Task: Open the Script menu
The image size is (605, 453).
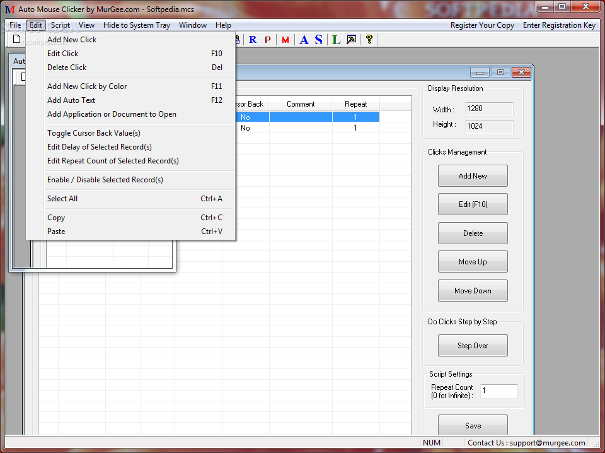Action: (x=60, y=25)
